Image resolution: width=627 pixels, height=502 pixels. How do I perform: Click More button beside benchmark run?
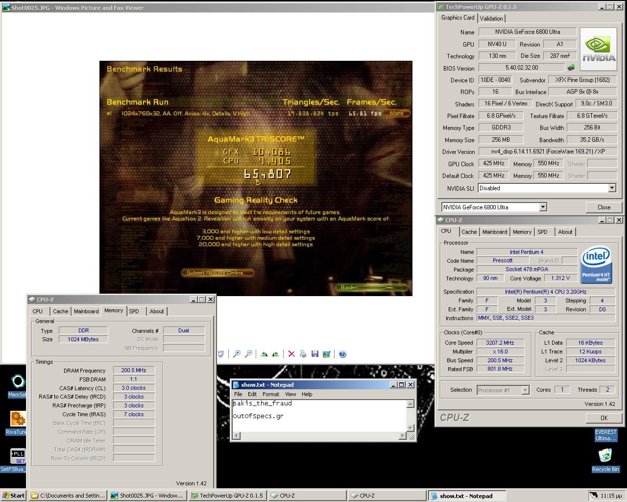(x=397, y=113)
